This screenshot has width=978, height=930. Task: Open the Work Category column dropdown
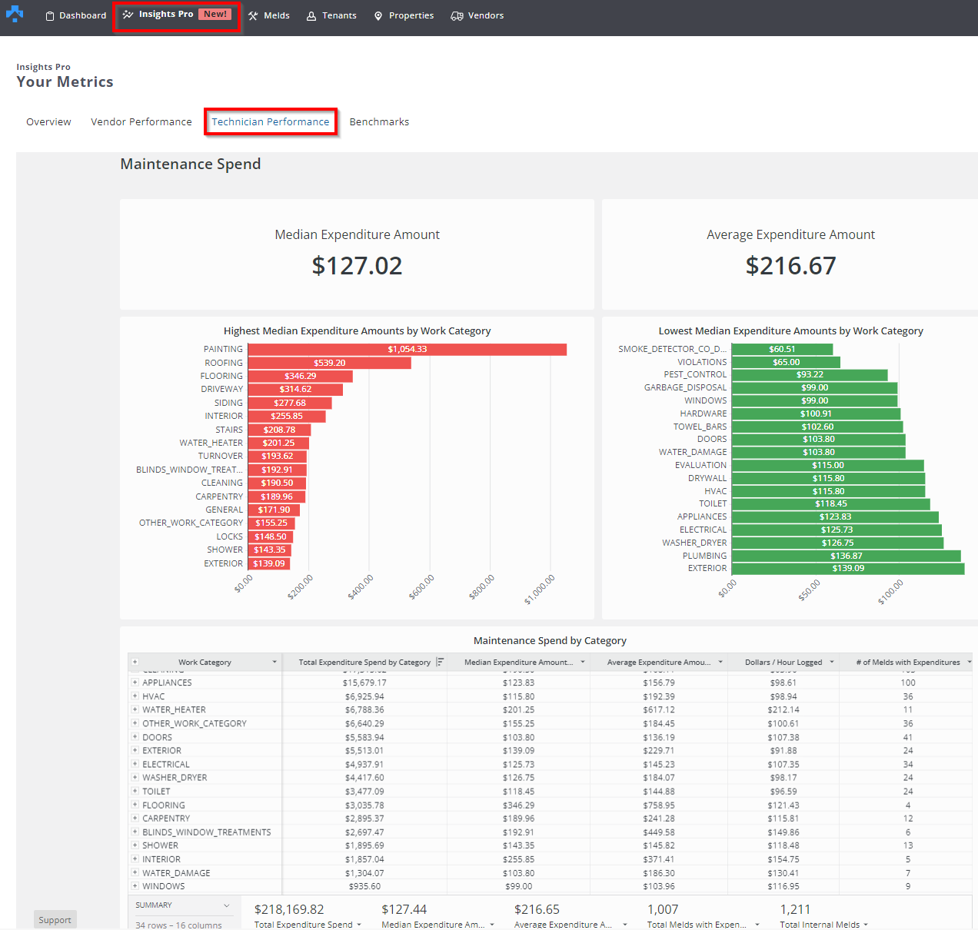tap(274, 662)
